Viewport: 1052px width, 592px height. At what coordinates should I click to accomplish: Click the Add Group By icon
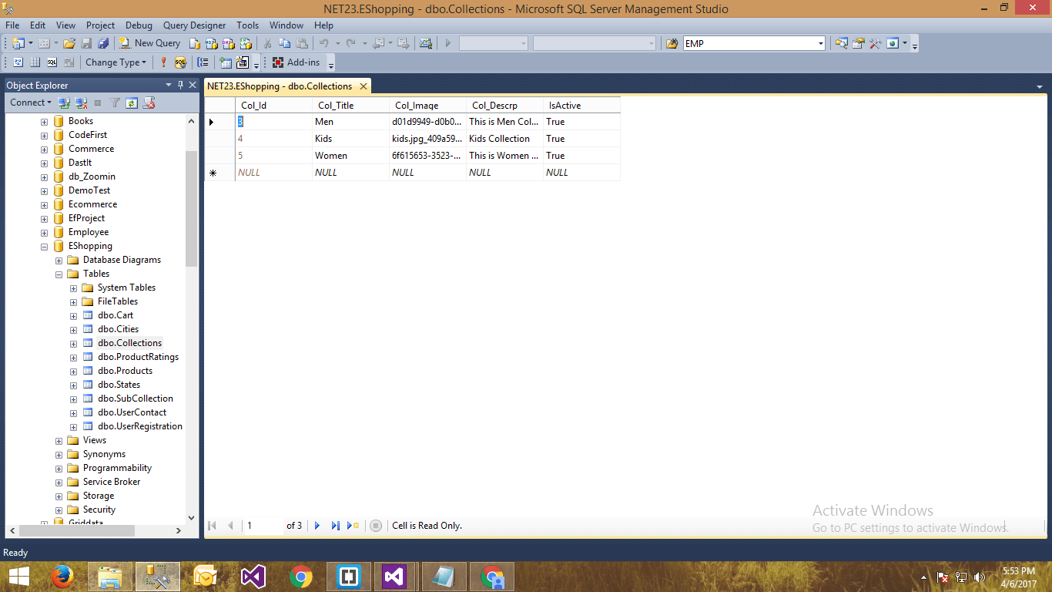click(x=203, y=62)
